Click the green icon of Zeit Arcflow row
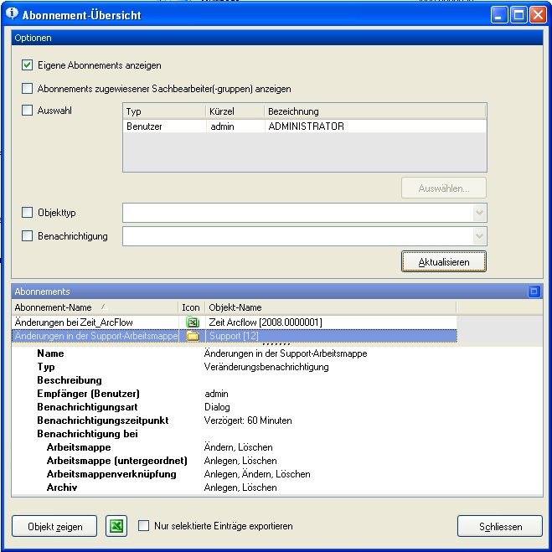 pos(192,322)
